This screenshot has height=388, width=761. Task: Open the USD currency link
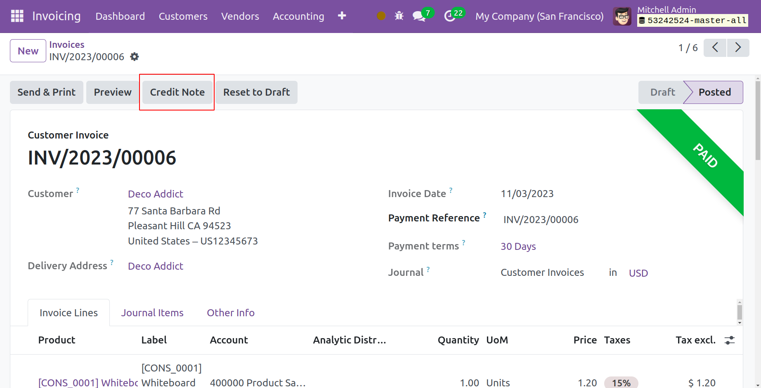point(638,273)
